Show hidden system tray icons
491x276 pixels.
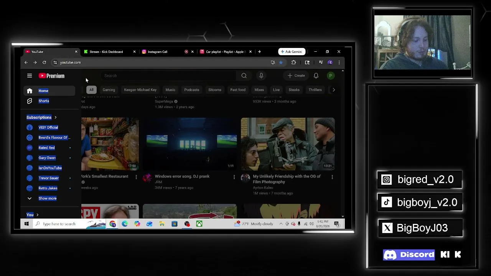tap(281, 224)
